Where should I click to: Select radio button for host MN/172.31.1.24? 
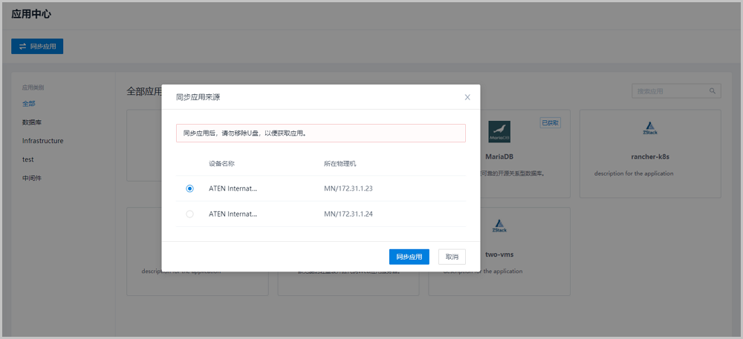189,214
